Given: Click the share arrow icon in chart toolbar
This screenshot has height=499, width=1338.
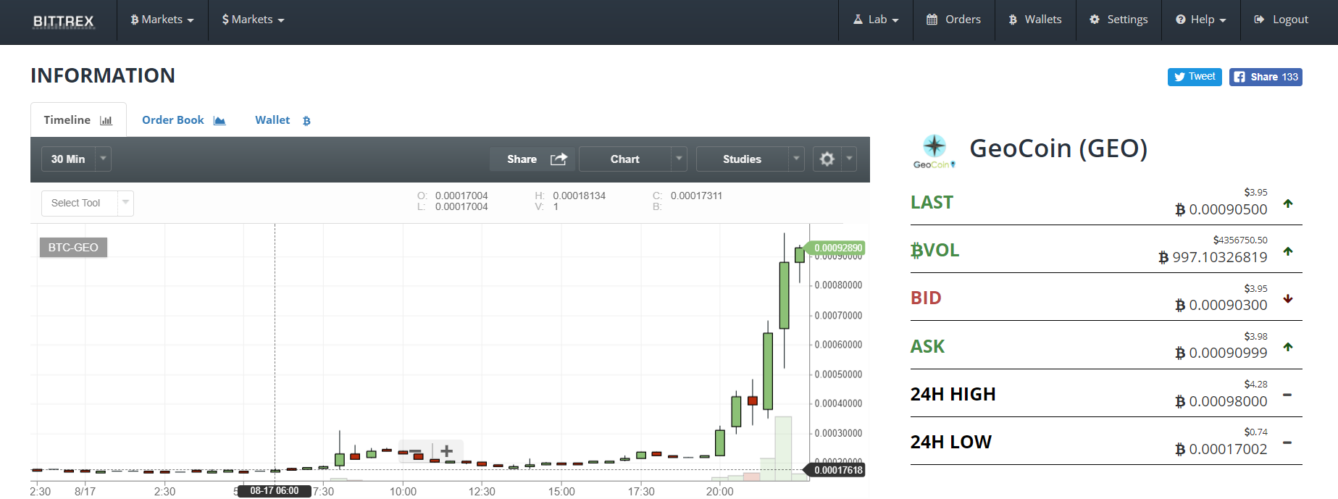Looking at the screenshot, I should click(559, 159).
